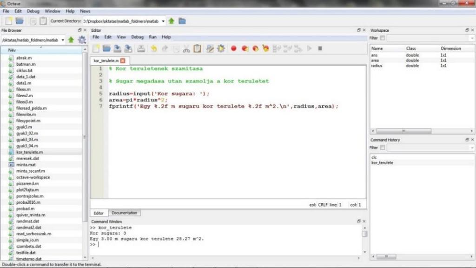Viewport: 476px width, 268px height.
Task: Click the main toolbar New Script icon
Action: coord(9,21)
